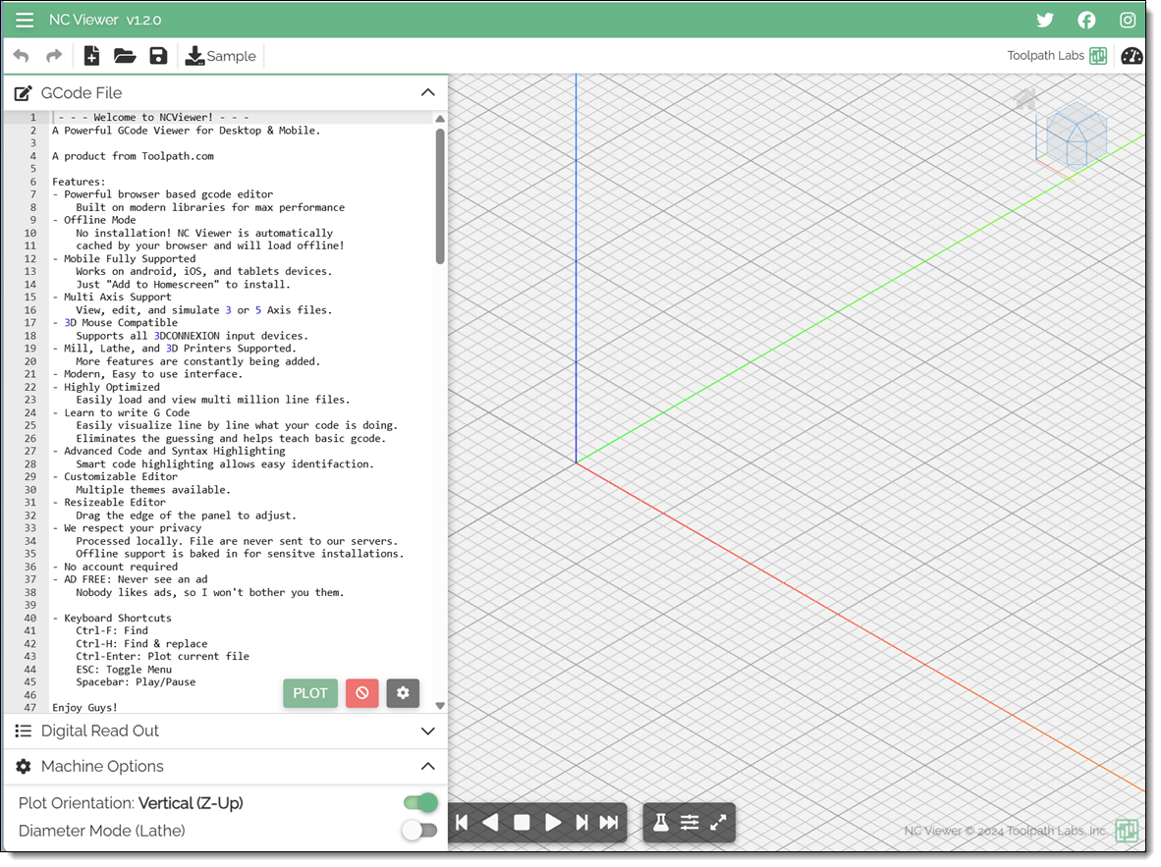Click the flask experimental features icon

tap(661, 822)
